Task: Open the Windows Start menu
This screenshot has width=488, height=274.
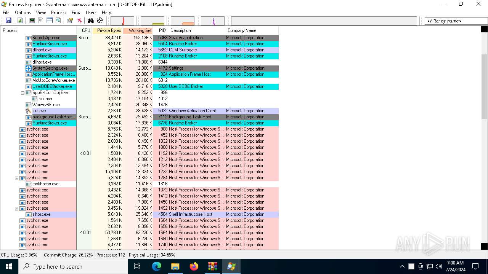Action: pos(9,266)
